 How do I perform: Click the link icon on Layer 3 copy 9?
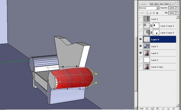tap(151, 26)
